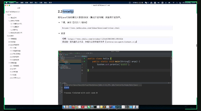
Task: Click the 2.2 Inteliji heading in the document
Action: click(66, 11)
